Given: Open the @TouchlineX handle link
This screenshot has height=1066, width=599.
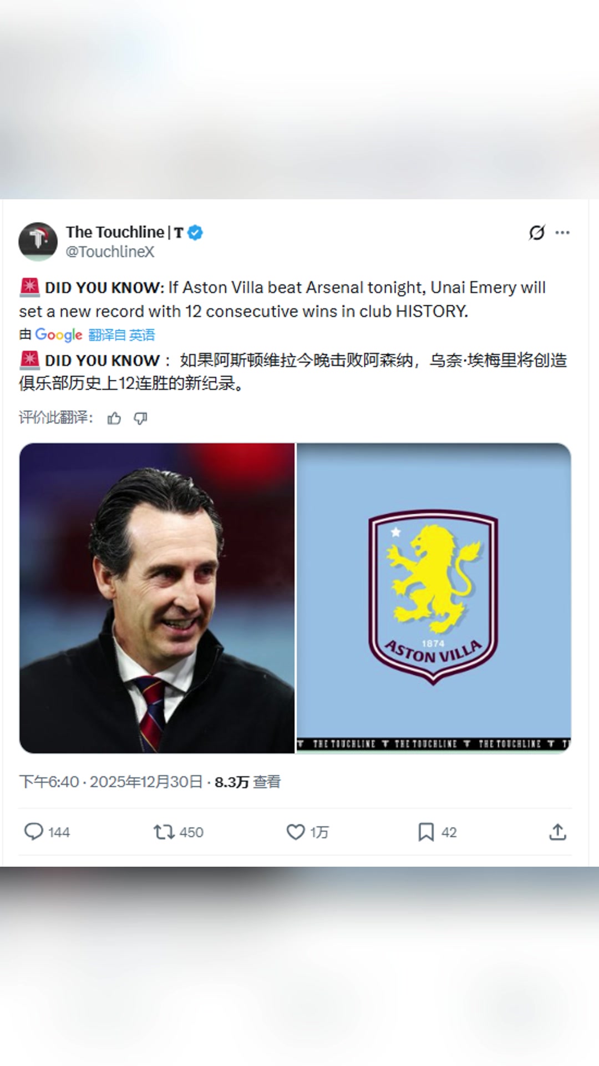Looking at the screenshot, I should (110, 252).
